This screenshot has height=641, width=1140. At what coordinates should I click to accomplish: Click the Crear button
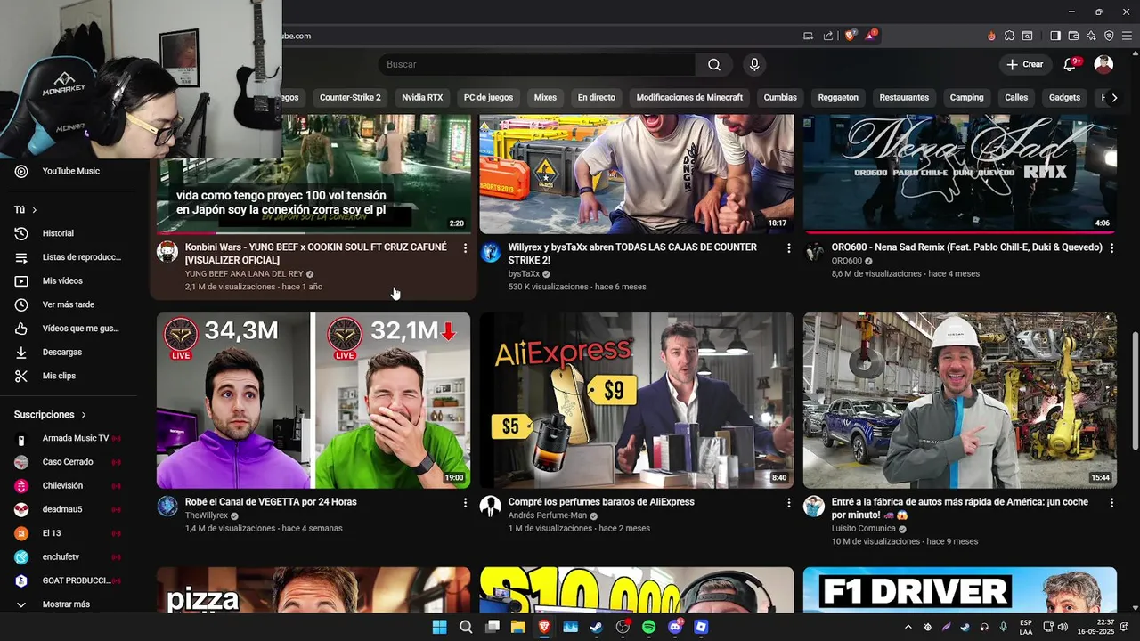click(1024, 64)
